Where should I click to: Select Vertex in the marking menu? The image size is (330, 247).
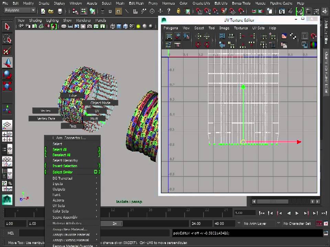45,110
